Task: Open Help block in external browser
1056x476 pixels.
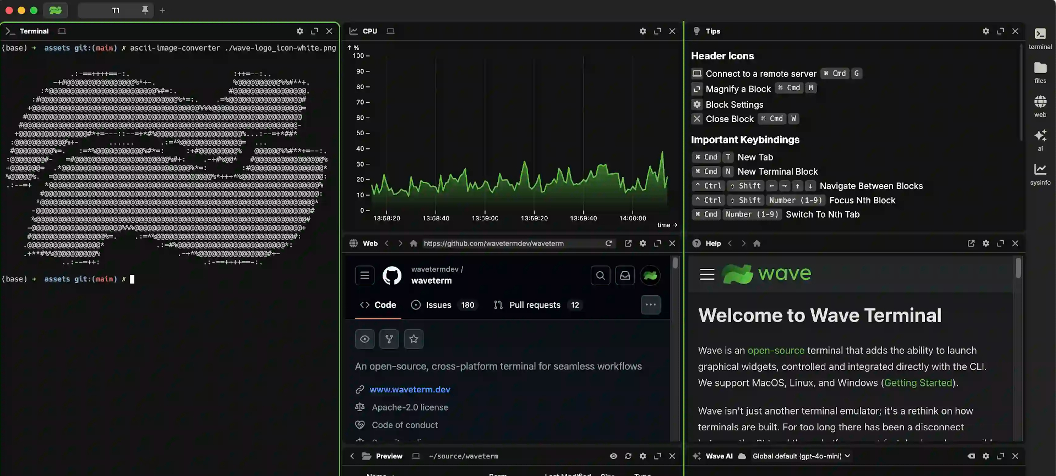Action: [971, 243]
